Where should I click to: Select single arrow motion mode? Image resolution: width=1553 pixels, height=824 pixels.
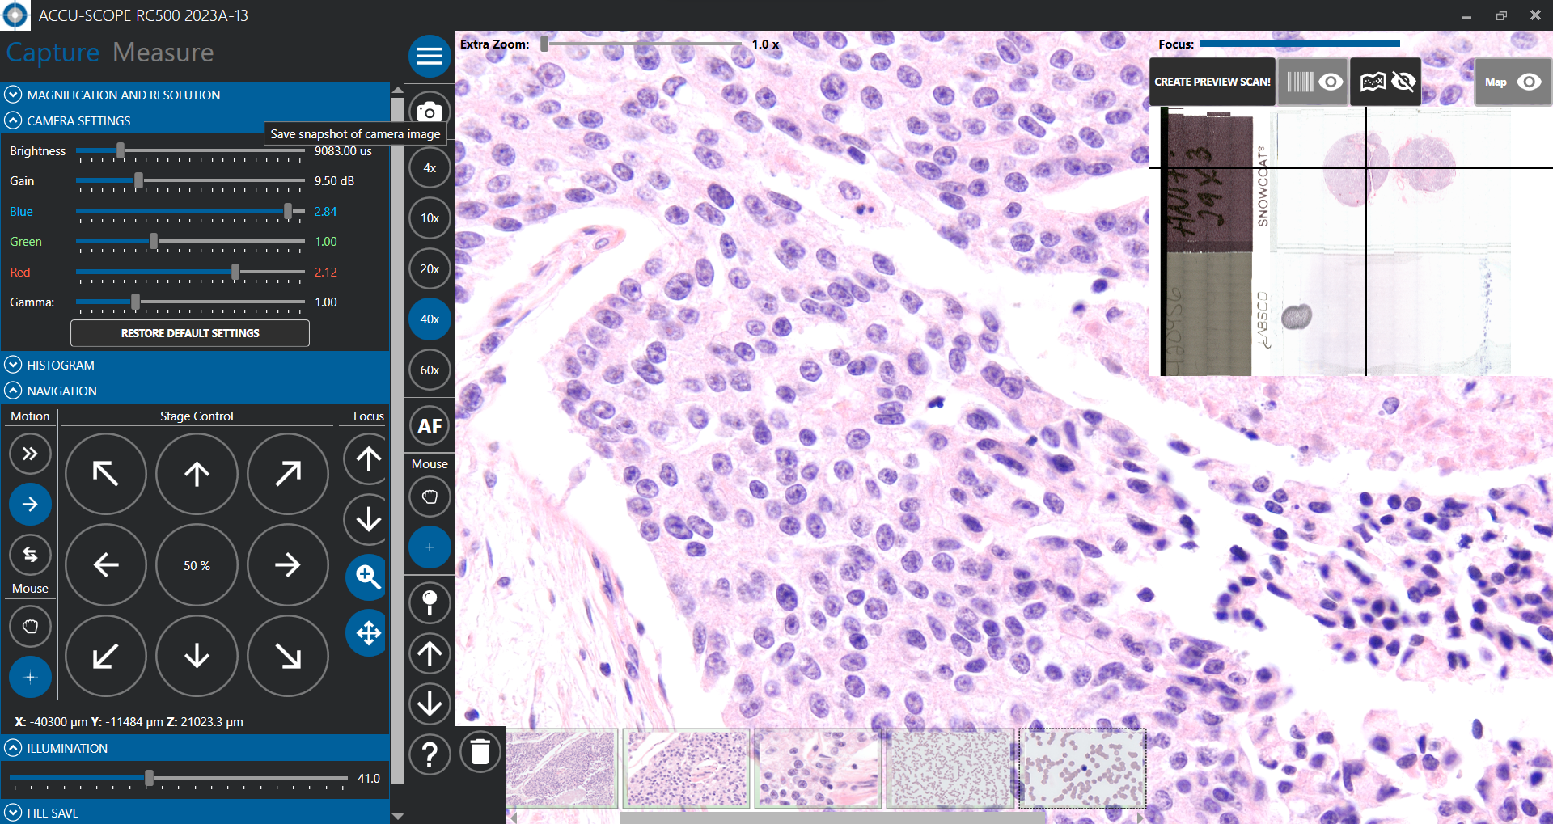pyautogui.click(x=30, y=505)
